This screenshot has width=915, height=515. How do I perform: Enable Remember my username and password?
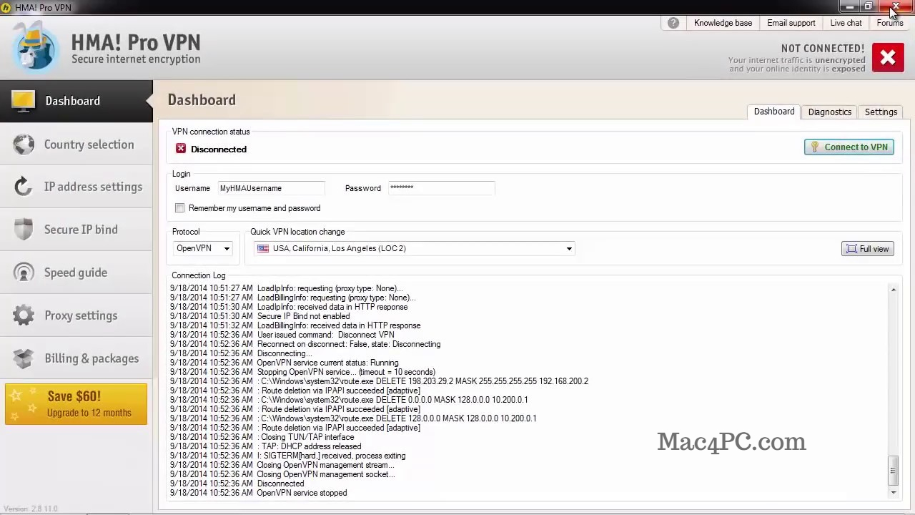[179, 208]
